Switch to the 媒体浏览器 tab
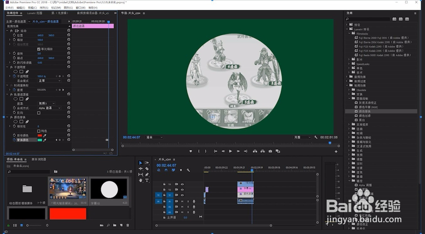The height and width of the screenshot is (234, 425). point(39,159)
